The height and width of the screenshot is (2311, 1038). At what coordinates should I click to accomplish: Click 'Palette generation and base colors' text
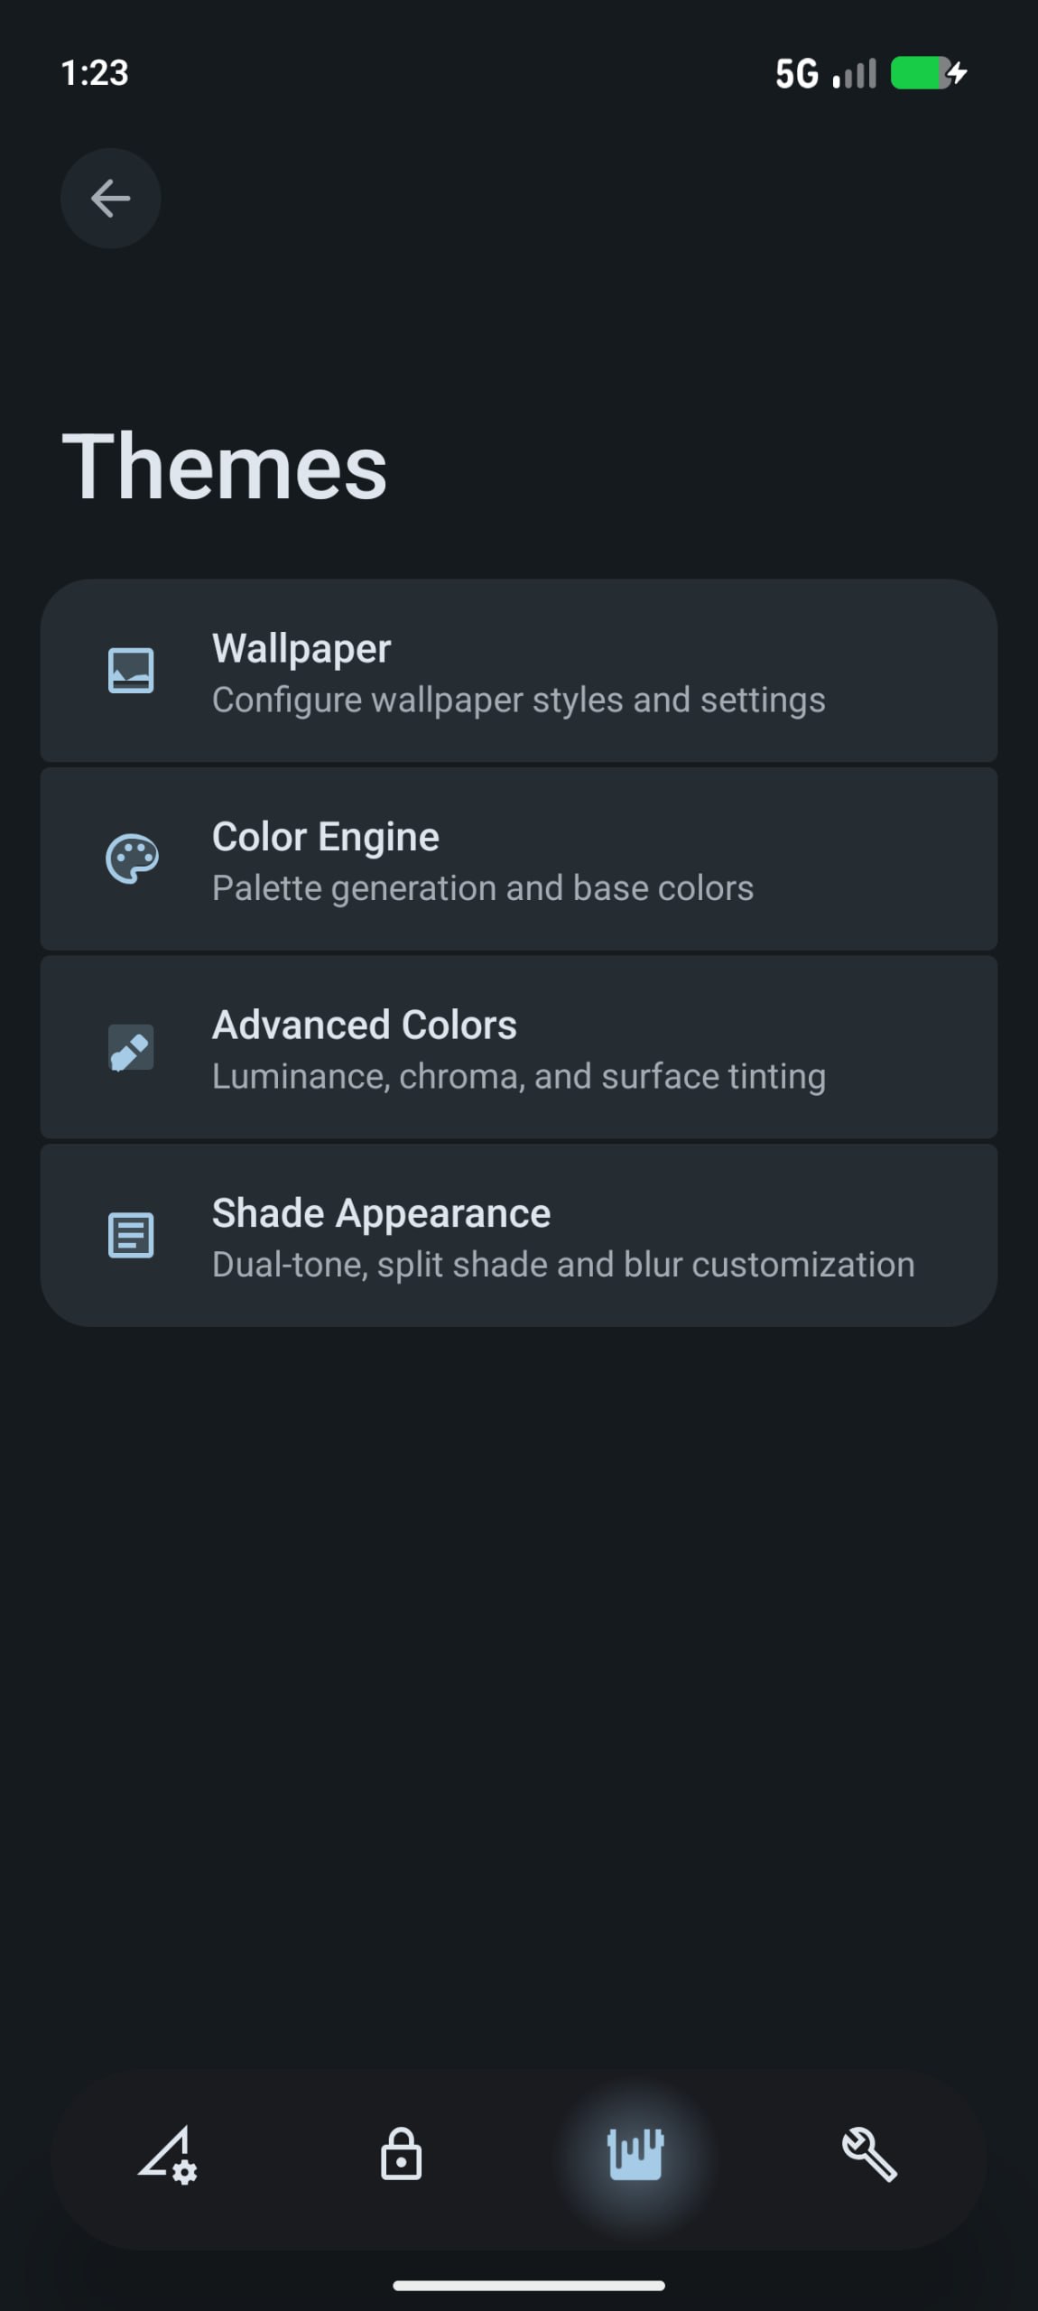(483, 888)
